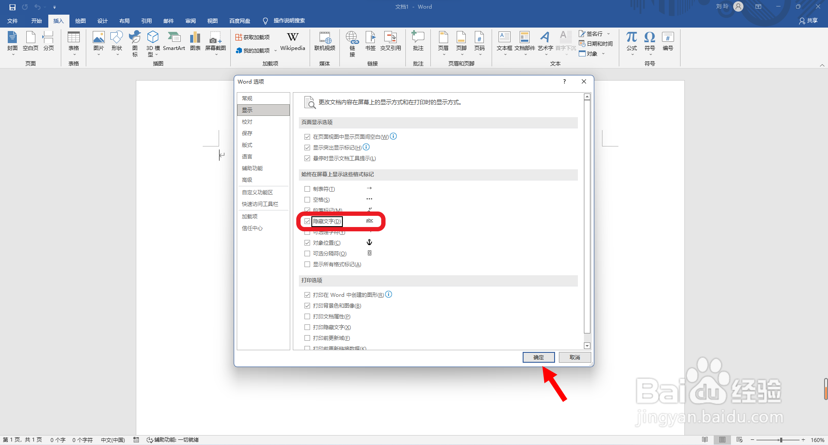Insert SmartArt graphic

[174, 41]
